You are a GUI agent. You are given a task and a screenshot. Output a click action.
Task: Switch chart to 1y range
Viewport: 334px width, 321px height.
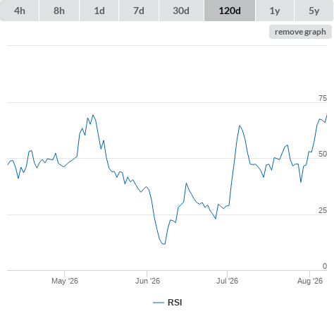pyautogui.click(x=275, y=11)
